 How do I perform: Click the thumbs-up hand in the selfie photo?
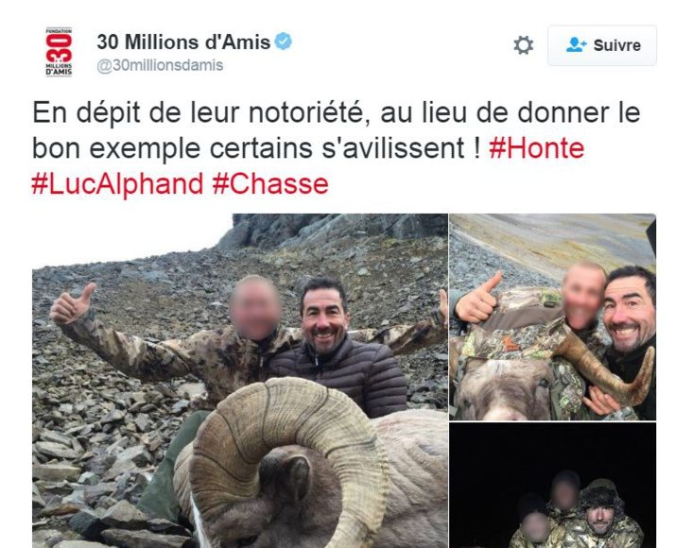pos(479,299)
